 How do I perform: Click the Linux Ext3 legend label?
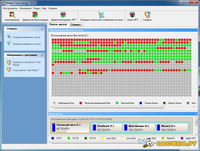coord(131,138)
